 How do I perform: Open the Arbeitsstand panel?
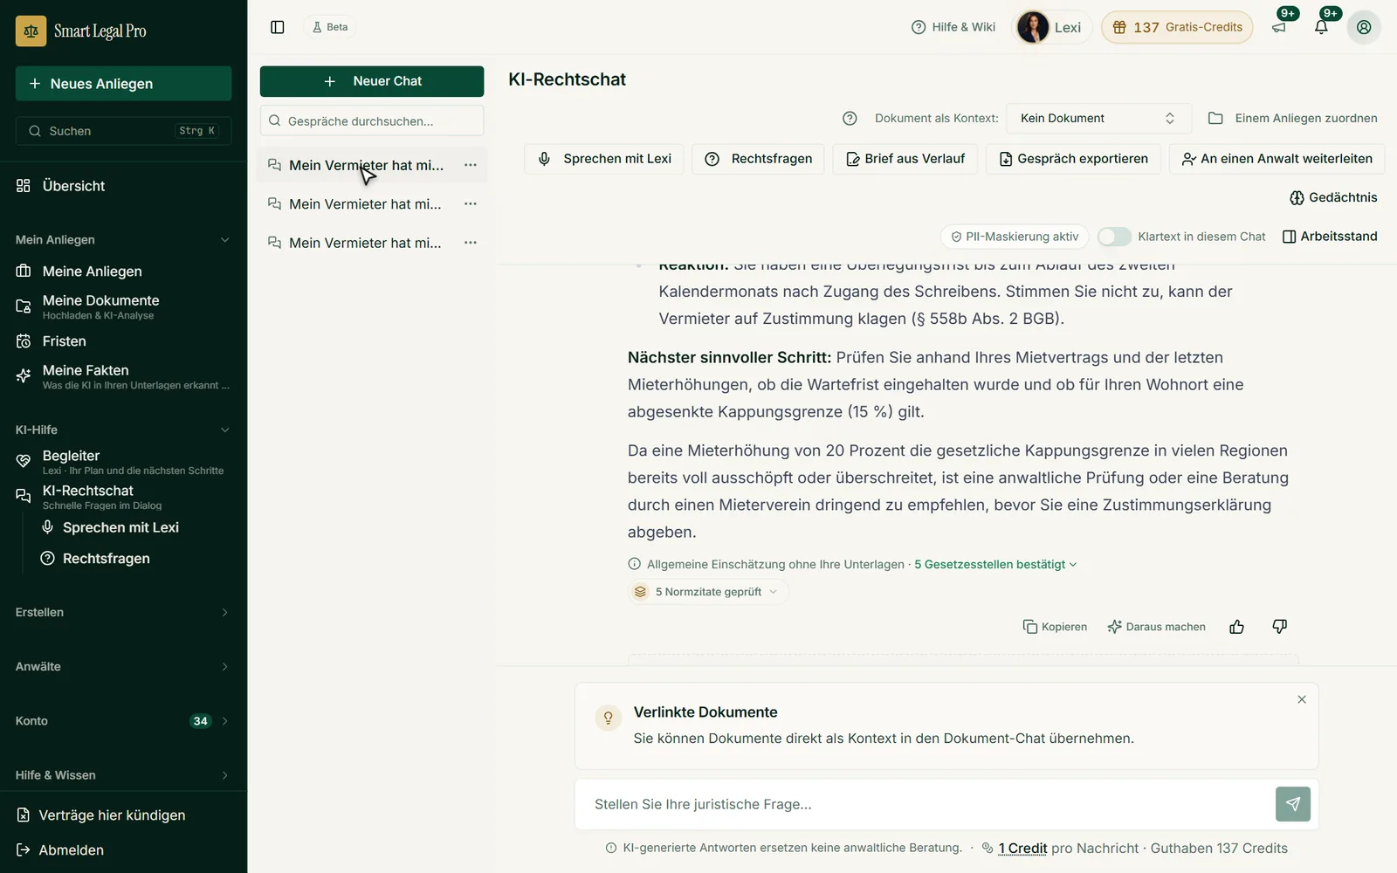coord(1330,237)
